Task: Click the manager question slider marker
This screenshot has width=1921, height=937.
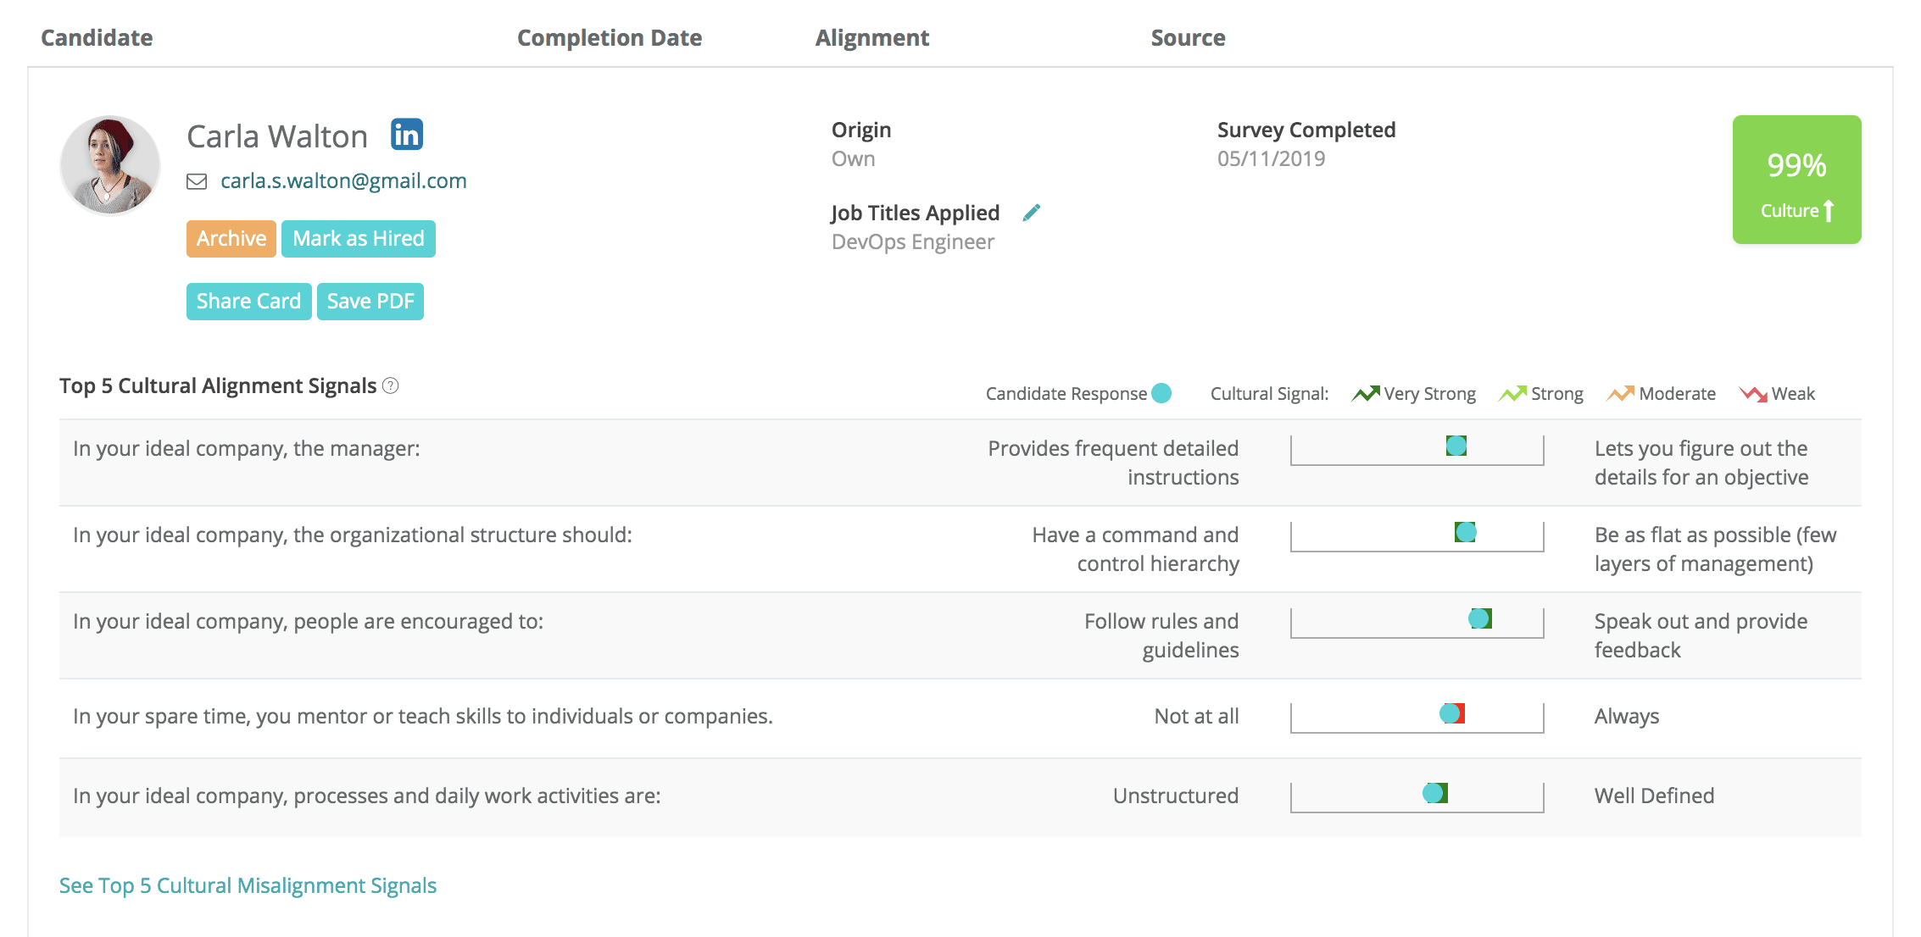Action: click(x=1456, y=446)
